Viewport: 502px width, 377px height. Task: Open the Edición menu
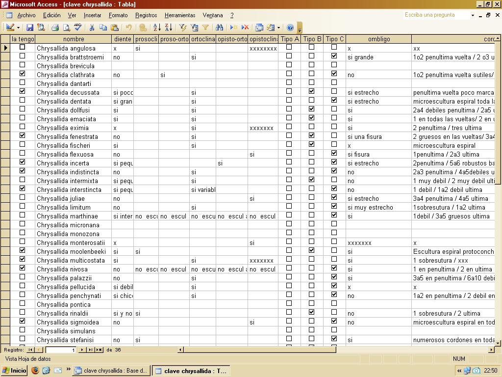coord(51,15)
